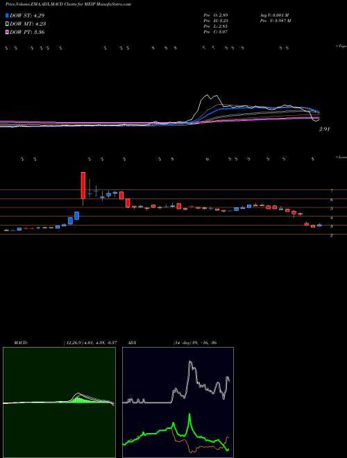Click the price axis label 3
Viewport: 347px width, 458px height.
coord(332,226)
